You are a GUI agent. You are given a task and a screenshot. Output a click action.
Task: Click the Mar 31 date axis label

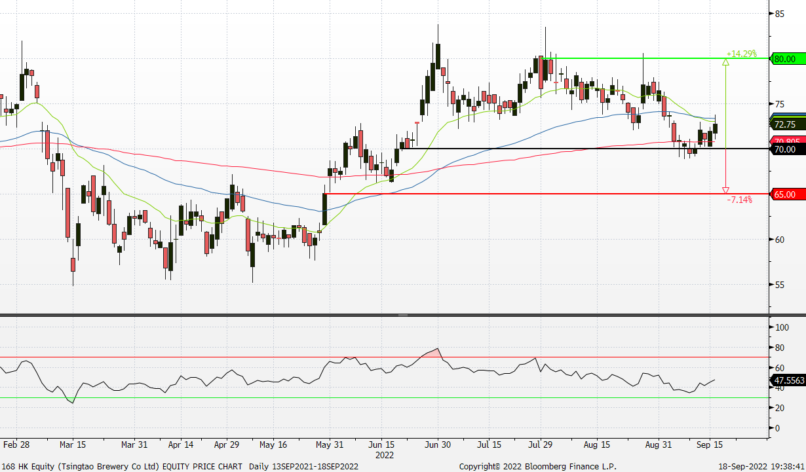[x=134, y=445]
